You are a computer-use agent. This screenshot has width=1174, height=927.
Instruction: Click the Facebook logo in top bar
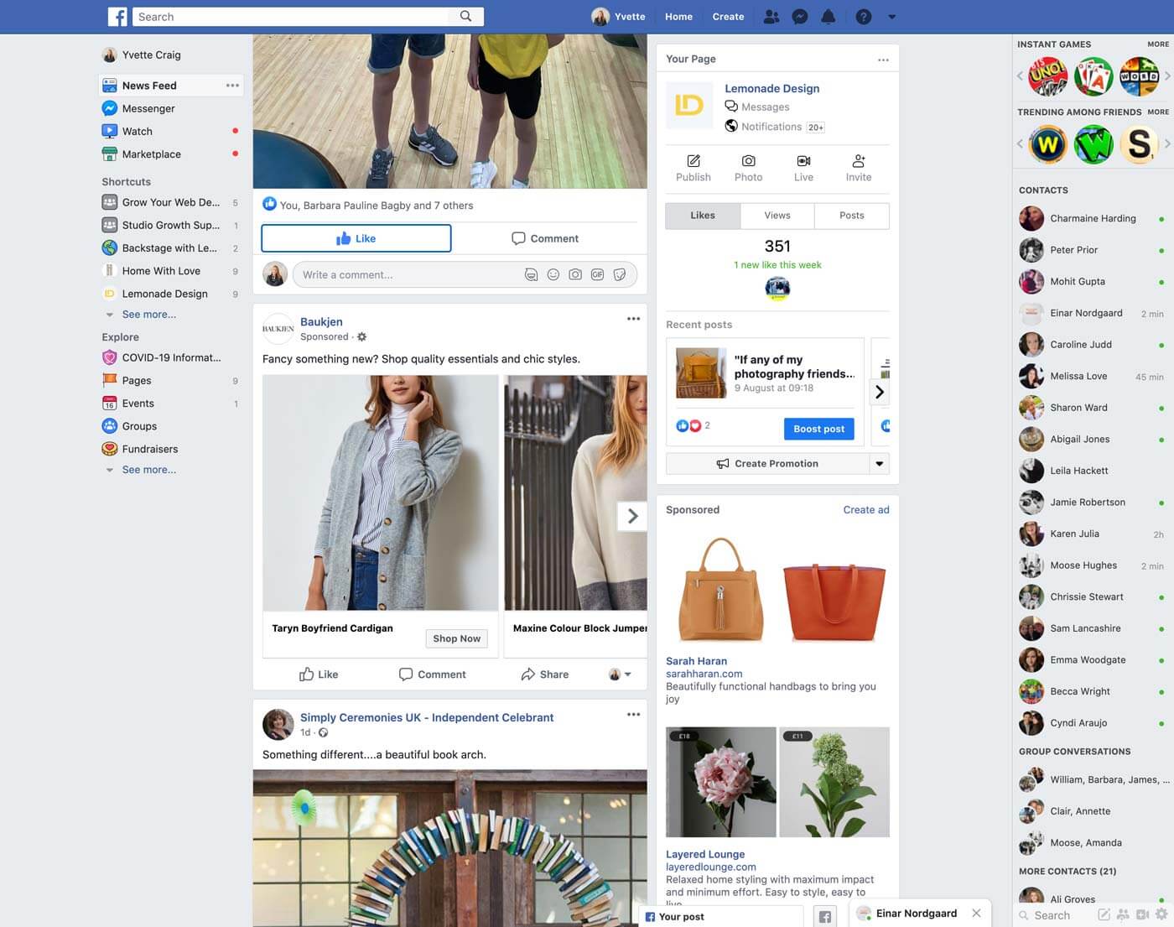pos(117,17)
